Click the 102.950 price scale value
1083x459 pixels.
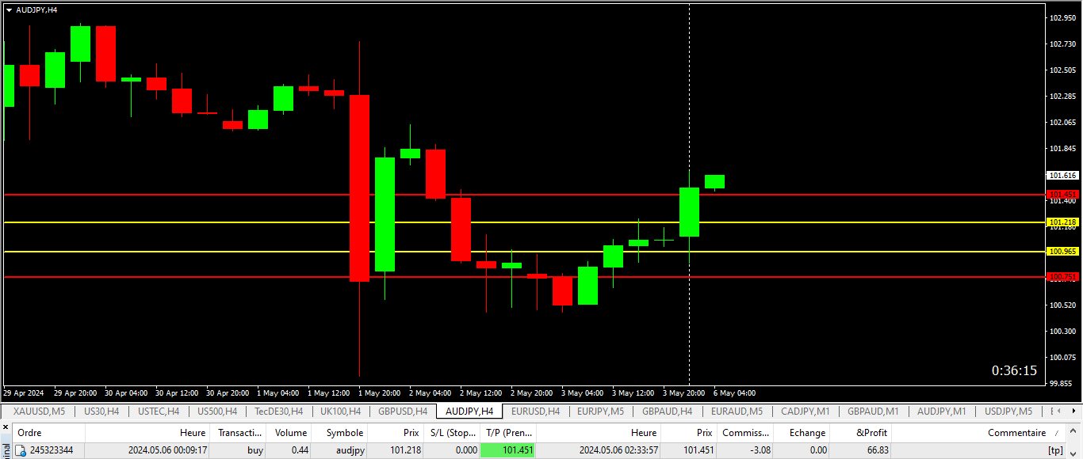[1062, 17]
